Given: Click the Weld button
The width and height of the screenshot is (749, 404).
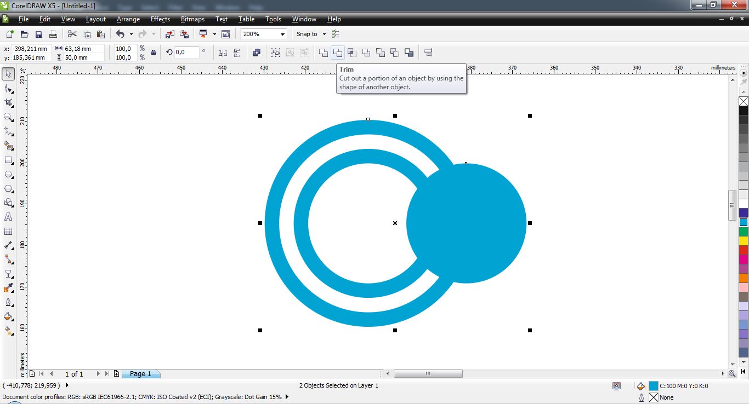Looking at the screenshot, I should tap(324, 53).
